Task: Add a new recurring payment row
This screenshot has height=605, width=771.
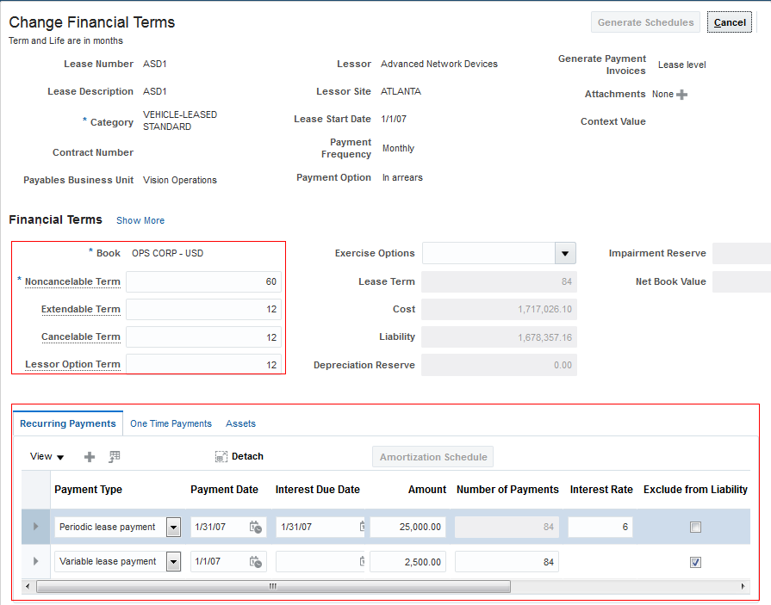Action: click(x=89, y=457)
